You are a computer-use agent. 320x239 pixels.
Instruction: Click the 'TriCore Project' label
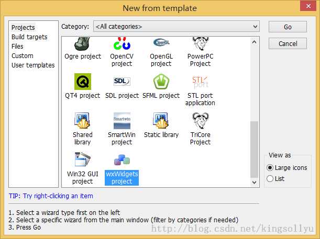pyautogui.click(x=201, y=139)
